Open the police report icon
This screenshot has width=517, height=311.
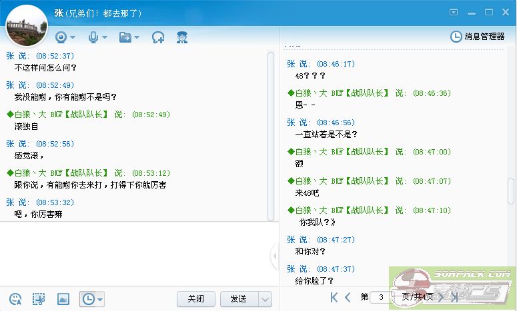tap(181, 37)
